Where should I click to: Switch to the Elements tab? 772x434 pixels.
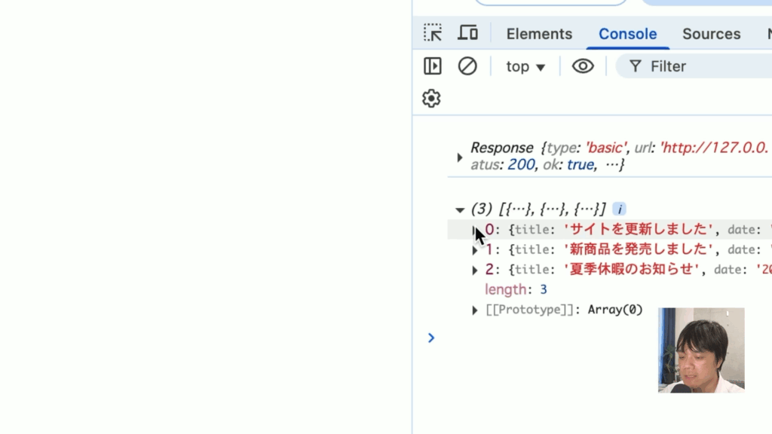539,34
